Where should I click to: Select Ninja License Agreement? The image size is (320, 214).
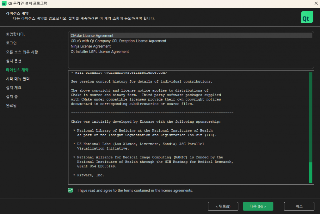pyautogui.click(x=91, y=46)
